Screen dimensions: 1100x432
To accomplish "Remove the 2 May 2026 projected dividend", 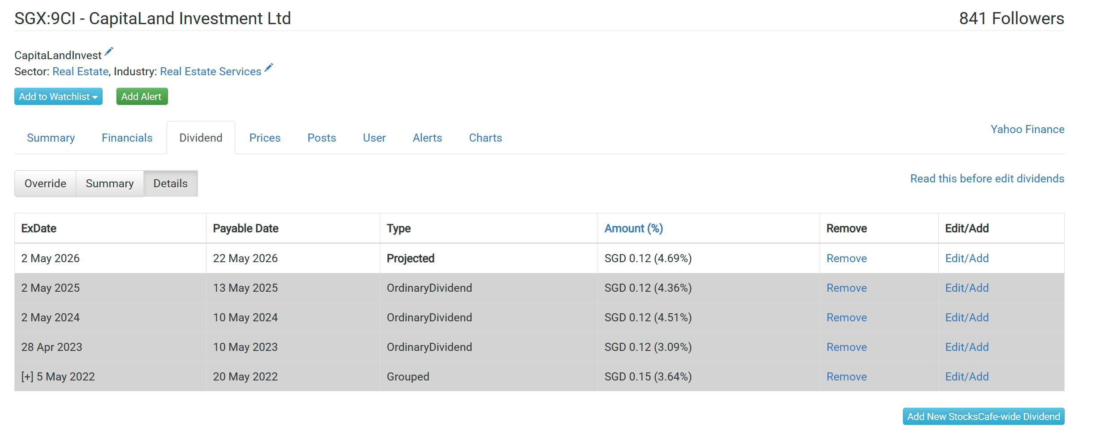I will [846, 258].
